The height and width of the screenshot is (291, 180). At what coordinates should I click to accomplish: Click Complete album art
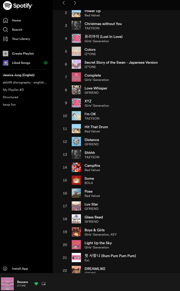[x=76, y=77]
